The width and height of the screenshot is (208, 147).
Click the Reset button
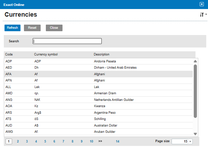[32, 28]
